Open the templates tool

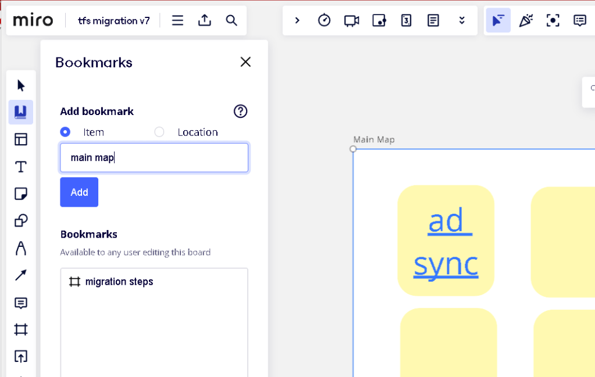pyautogui.click(x=21, y=139)
